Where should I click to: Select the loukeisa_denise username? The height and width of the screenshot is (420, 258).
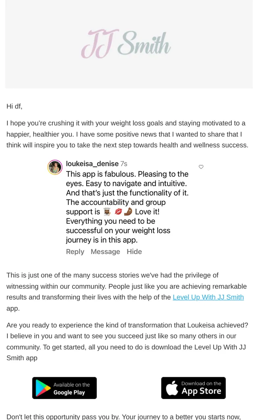coord(92,164)
